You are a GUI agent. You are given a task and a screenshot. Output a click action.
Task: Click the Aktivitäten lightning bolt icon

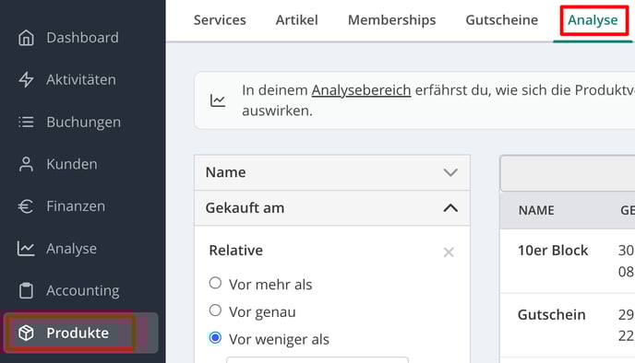tap(27, 79)
